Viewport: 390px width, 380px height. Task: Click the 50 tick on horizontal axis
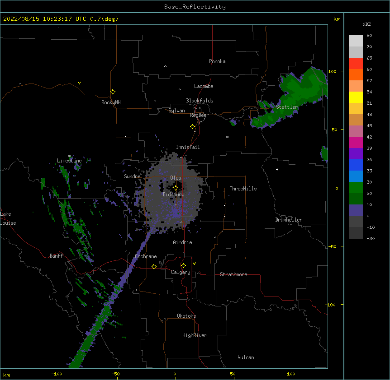tap(233, 374)
